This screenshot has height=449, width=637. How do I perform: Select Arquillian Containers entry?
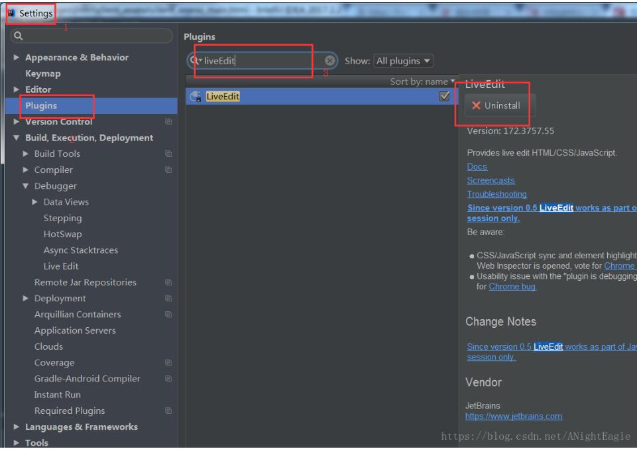click(x=78, y=314)
